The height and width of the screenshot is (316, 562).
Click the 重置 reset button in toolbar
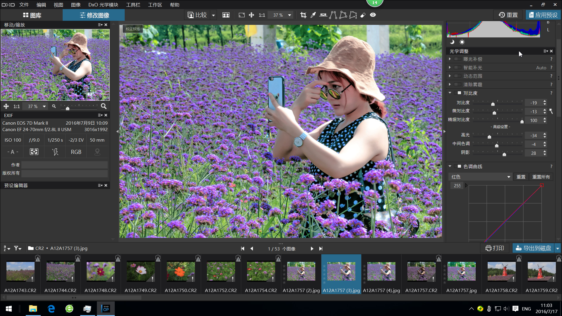coord(508,15)
